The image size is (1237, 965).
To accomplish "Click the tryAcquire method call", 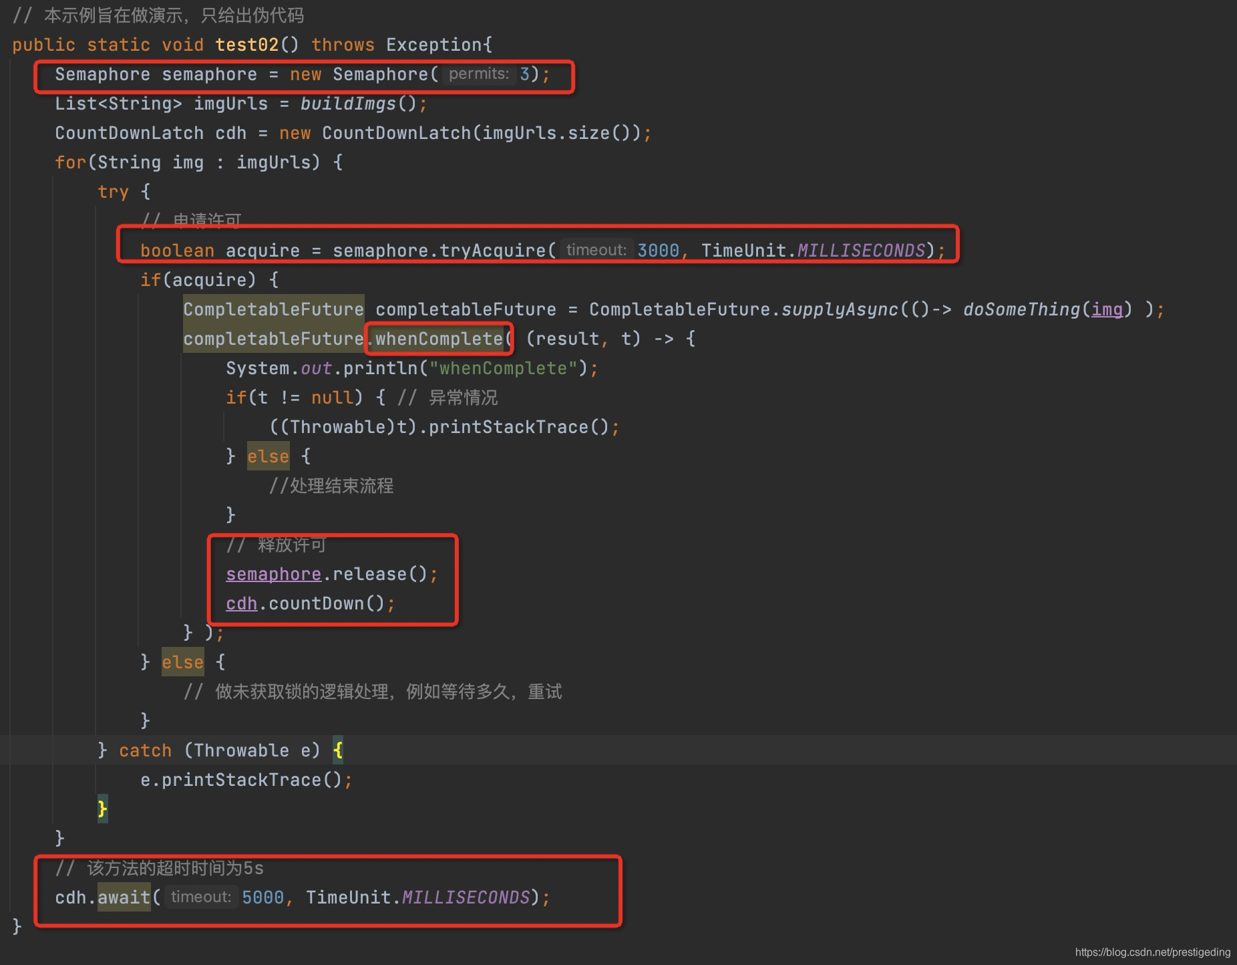I will (x=493, y=251).
